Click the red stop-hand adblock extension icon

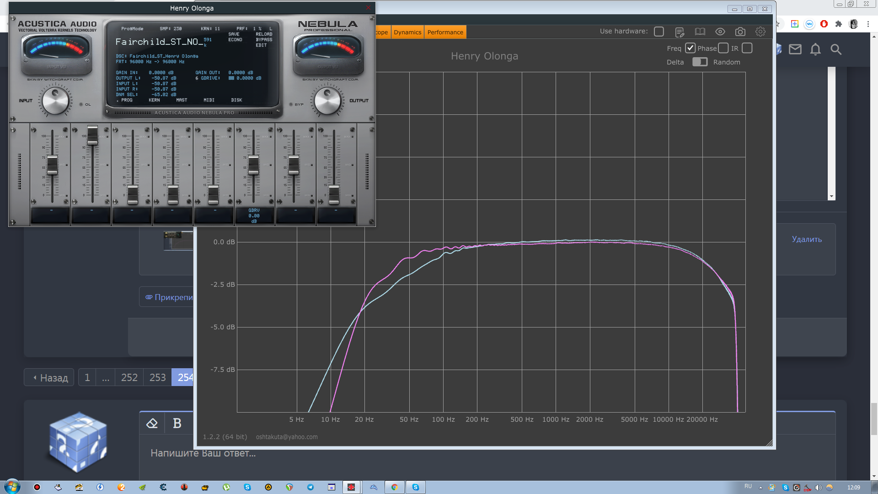pos(824,24)
